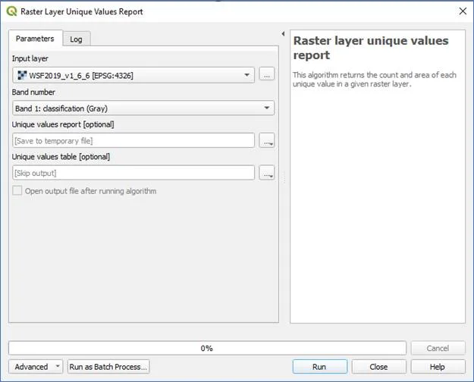Enable open output file after running
This screenshot has height=382, width=474.
18,191
